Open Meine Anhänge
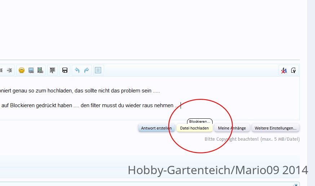The width and height of the screenshot is (315, 186). pyautogui.click(x=232, y=128)
